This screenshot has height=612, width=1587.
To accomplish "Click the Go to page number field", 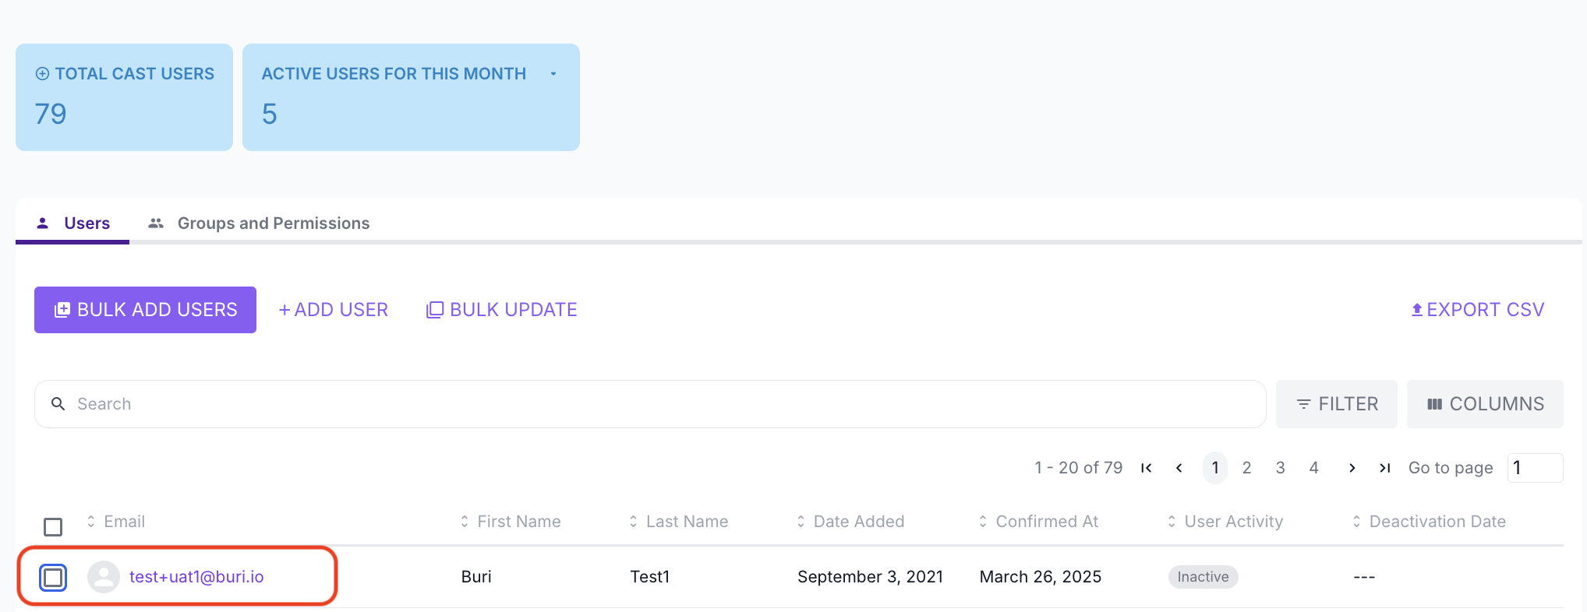I will coord(1534,468).
